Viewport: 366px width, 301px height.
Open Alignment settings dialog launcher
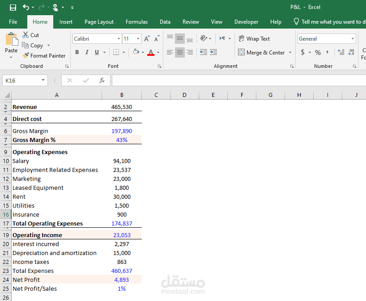click(x=292, y=67)
